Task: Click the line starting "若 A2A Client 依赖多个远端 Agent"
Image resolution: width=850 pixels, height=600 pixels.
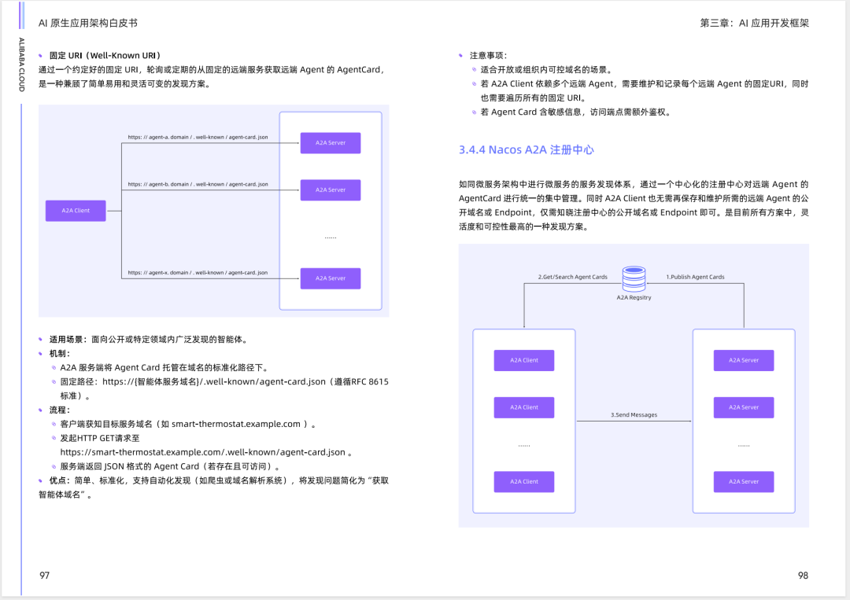Action: coord(645,83)
